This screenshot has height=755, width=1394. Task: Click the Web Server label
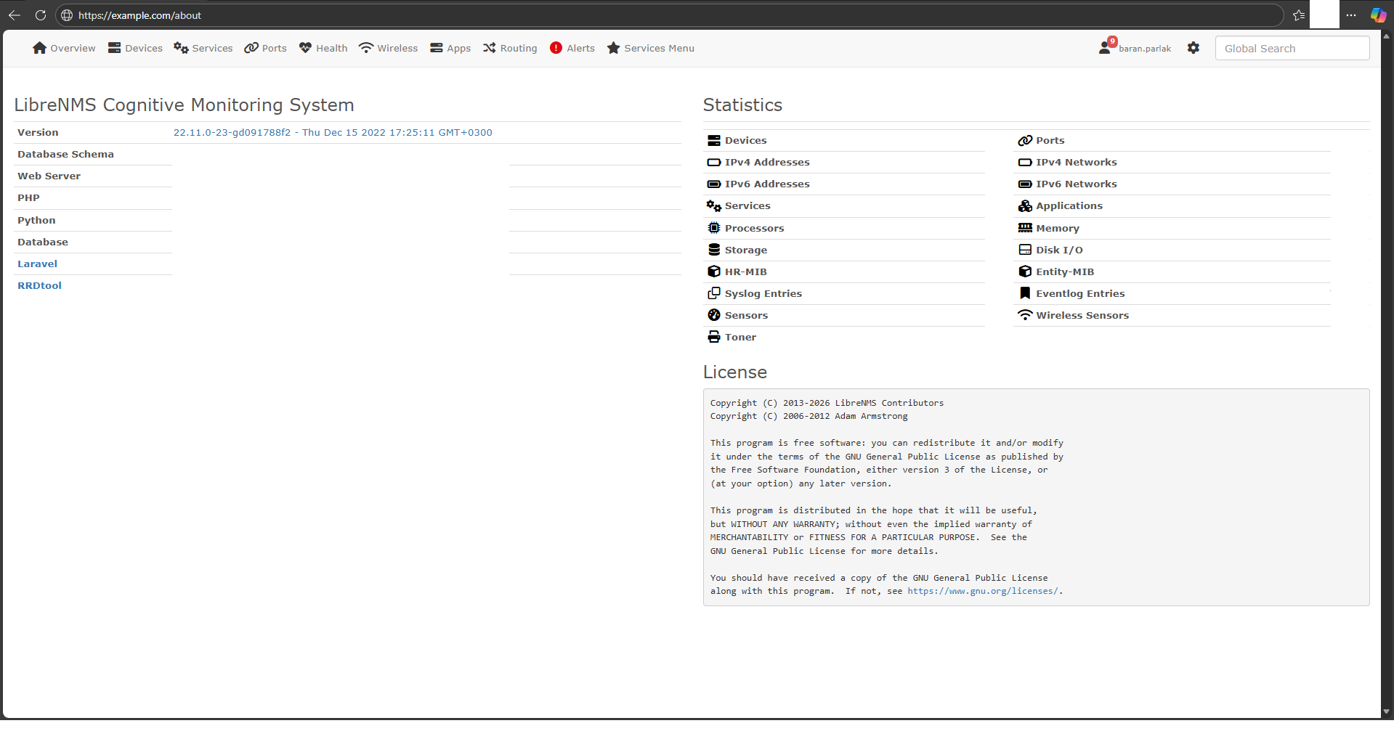pyautogui.click(x=49, y=176)
